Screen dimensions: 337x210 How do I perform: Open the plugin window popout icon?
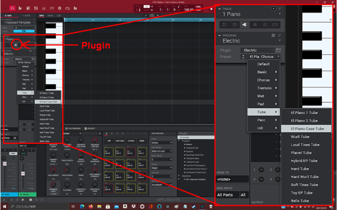pyautogui.click(x=278, y=50)
